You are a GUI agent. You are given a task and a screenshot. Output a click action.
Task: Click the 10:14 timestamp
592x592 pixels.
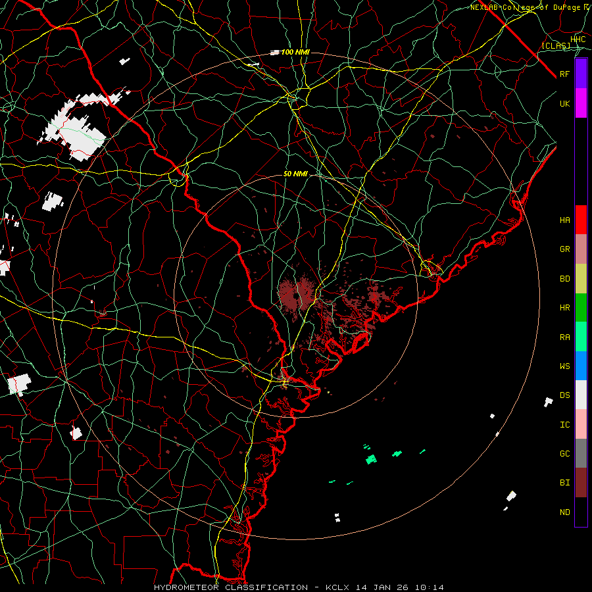pos(430,587)
